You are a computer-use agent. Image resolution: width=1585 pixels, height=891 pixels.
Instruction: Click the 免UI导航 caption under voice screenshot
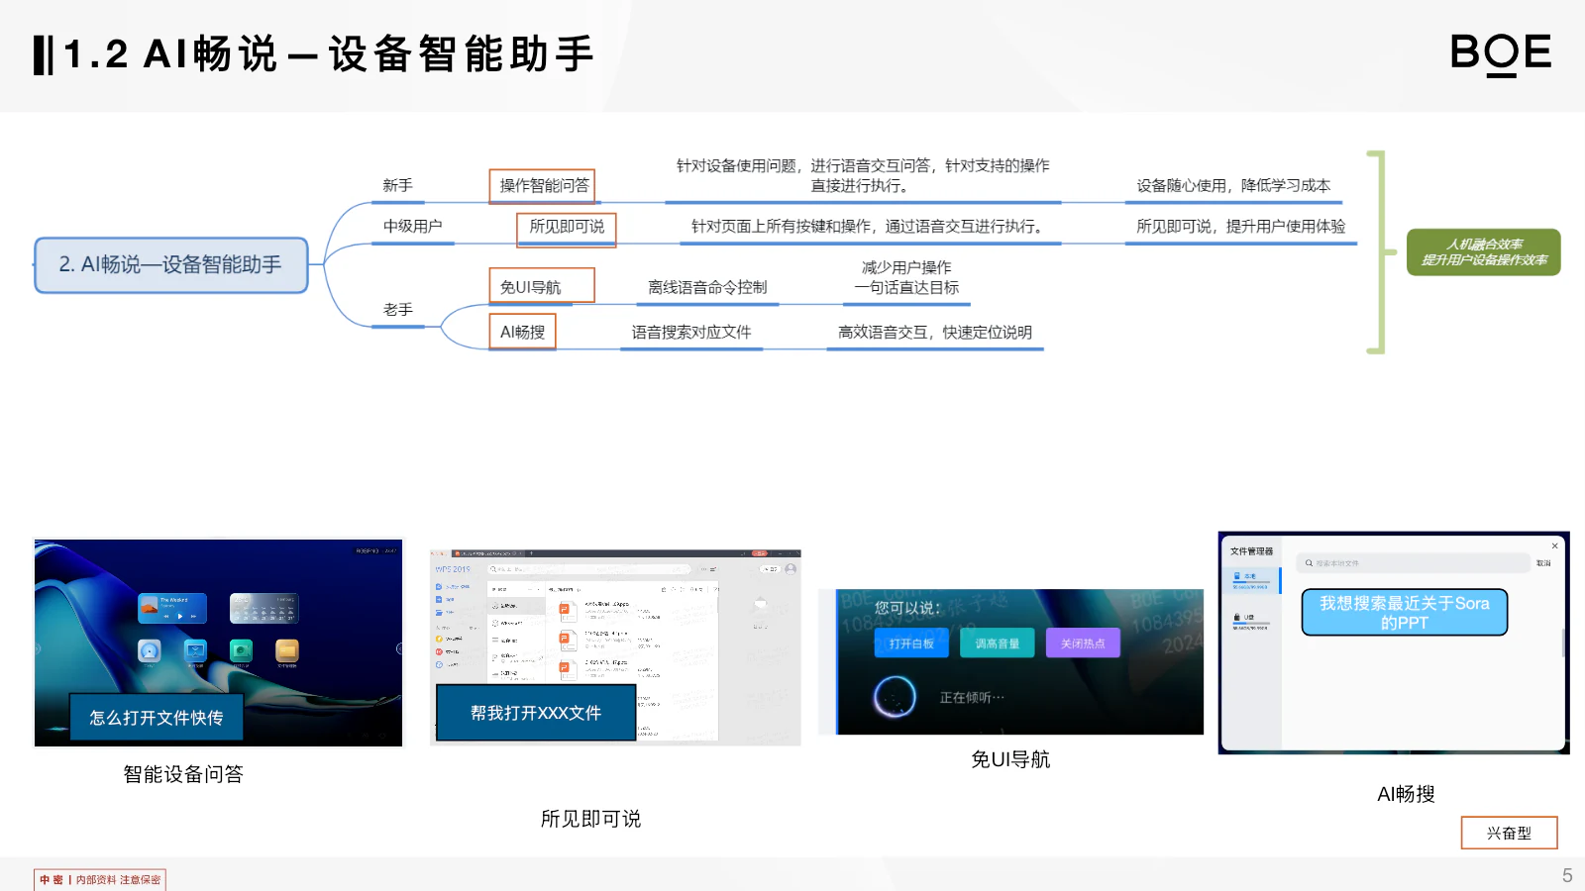tap(1010, 759)
